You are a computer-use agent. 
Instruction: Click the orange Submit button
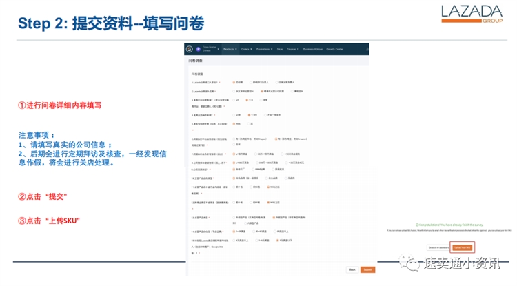pyautogui.click(x=367, y=270)
